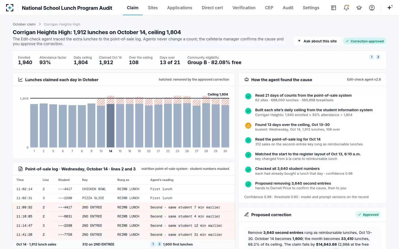Click the PIZZA SLICE key cell
The image size is (399, 249).
pos(93,198)
